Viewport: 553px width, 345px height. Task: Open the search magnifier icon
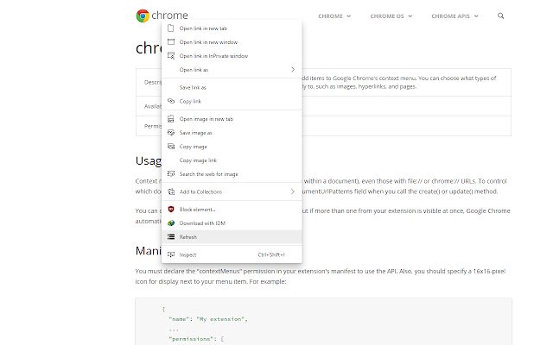coord(500,16)
